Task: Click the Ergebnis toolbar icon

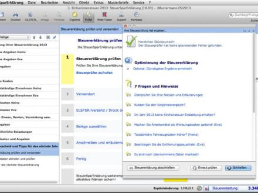Action: coord(75,15)
